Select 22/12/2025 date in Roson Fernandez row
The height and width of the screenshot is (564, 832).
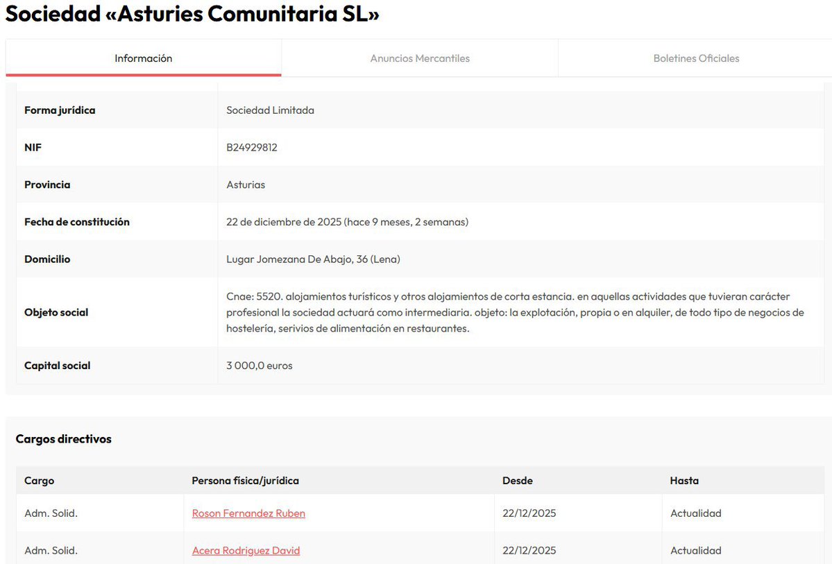529,513
